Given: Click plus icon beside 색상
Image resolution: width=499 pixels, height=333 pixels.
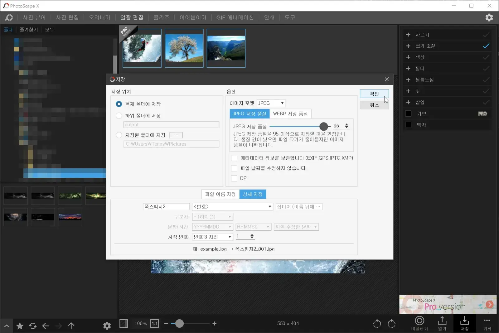Looking at the screenshot, I should [408, 57].
